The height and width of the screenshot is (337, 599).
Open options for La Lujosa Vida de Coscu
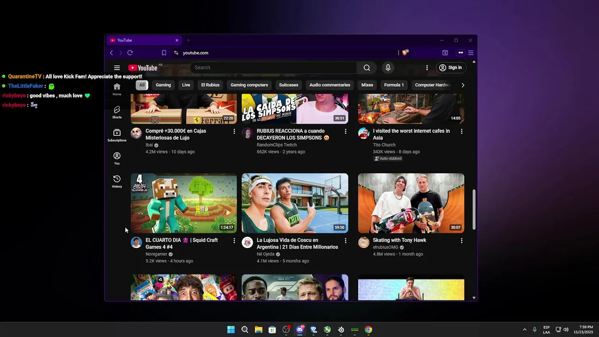click(346, 241)
